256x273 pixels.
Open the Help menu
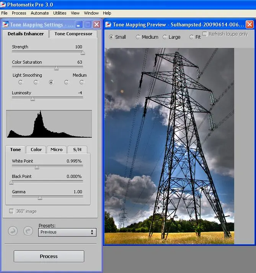pos(107,13)
